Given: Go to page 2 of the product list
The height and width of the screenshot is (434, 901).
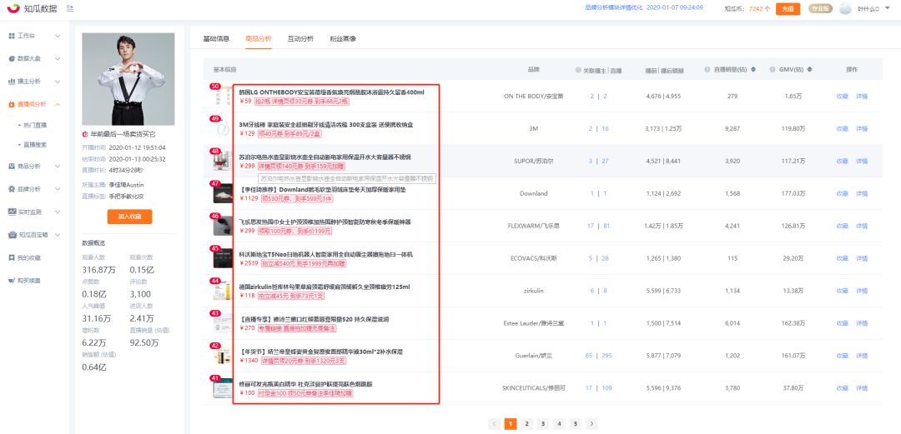Looking at the screenshot, I should (x=526, y=424).
